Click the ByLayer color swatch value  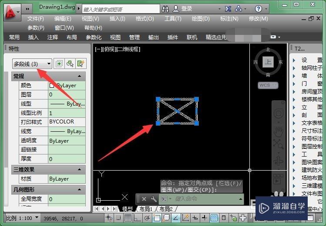pyautogui.click(x=67, y=86)
